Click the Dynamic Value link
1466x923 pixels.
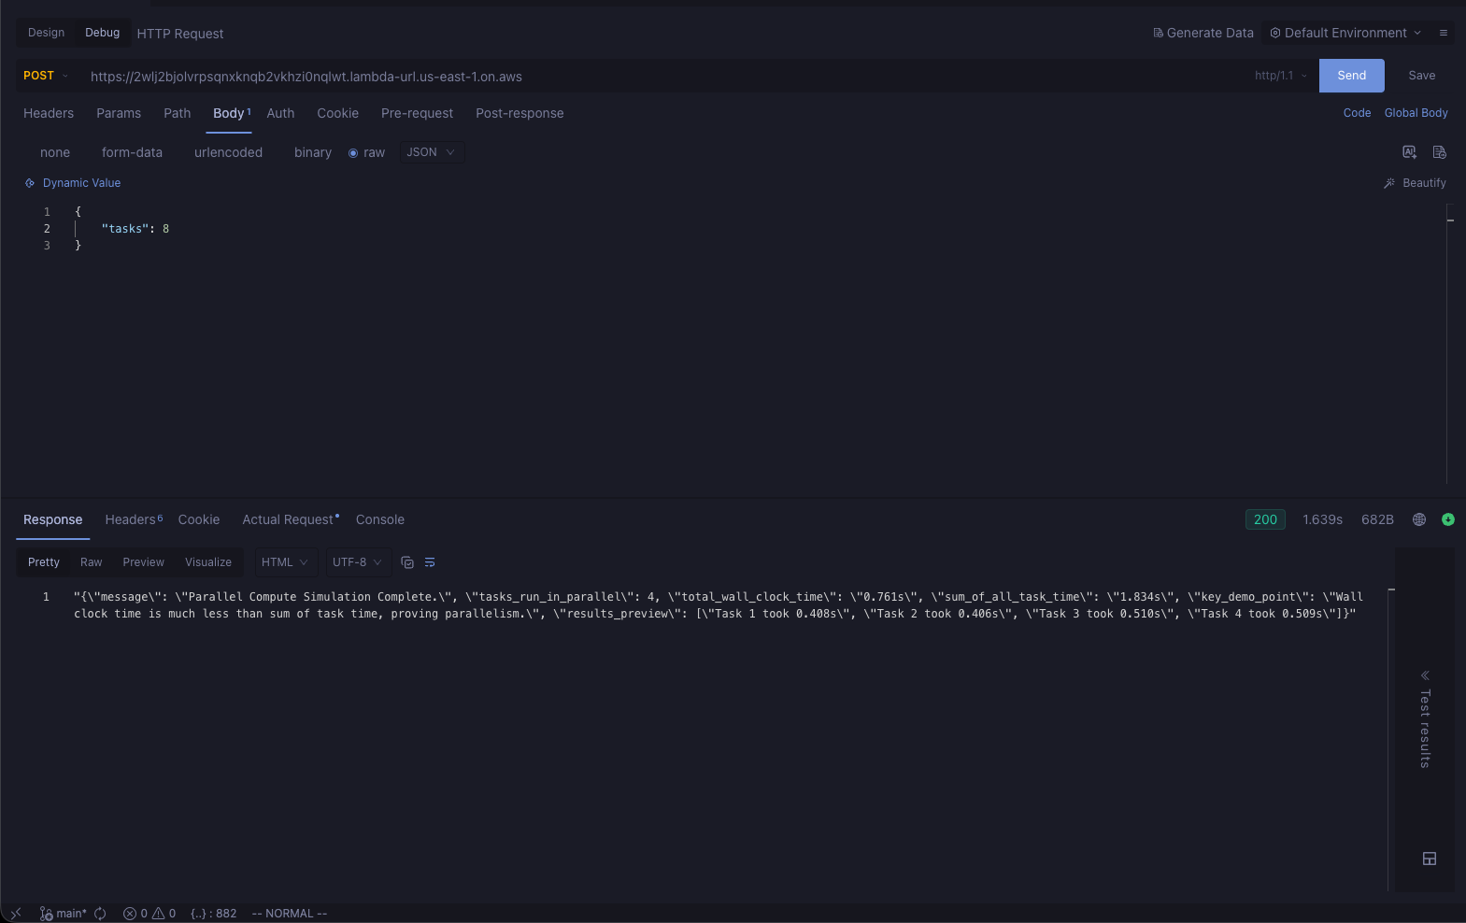coord(81,183)
